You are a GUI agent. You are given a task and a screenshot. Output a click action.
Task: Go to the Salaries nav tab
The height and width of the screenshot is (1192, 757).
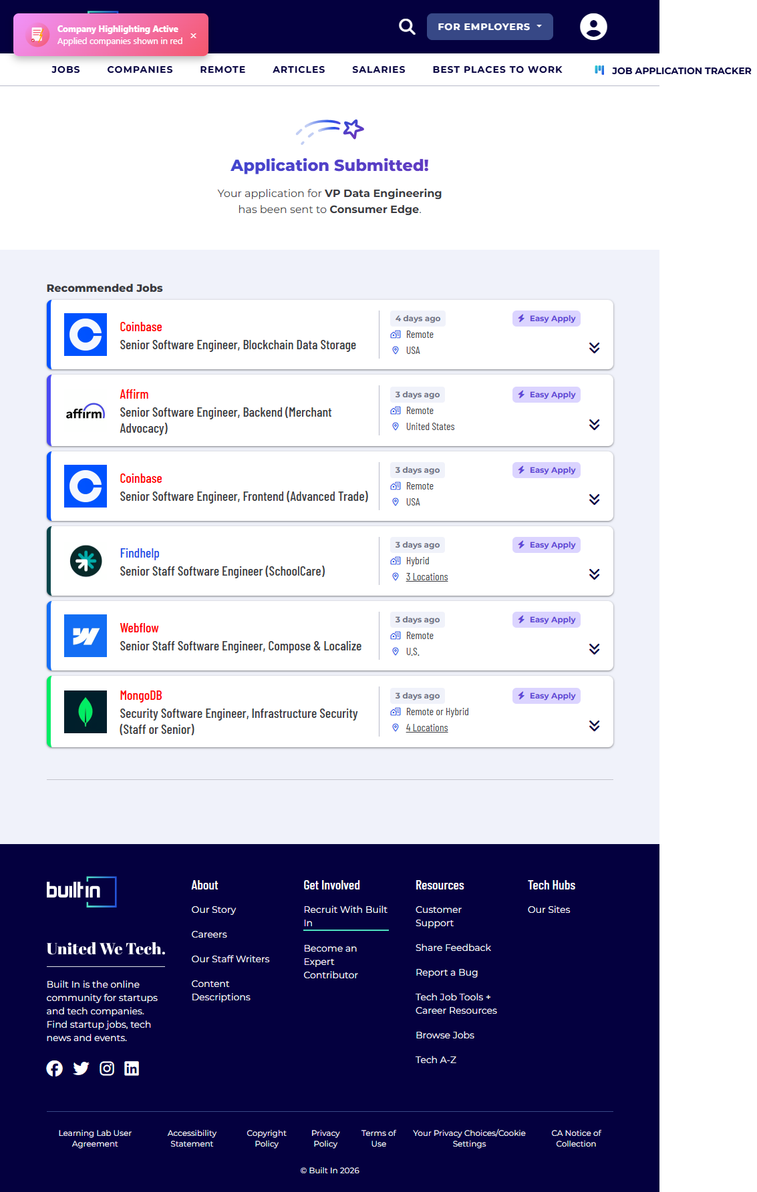378,69
